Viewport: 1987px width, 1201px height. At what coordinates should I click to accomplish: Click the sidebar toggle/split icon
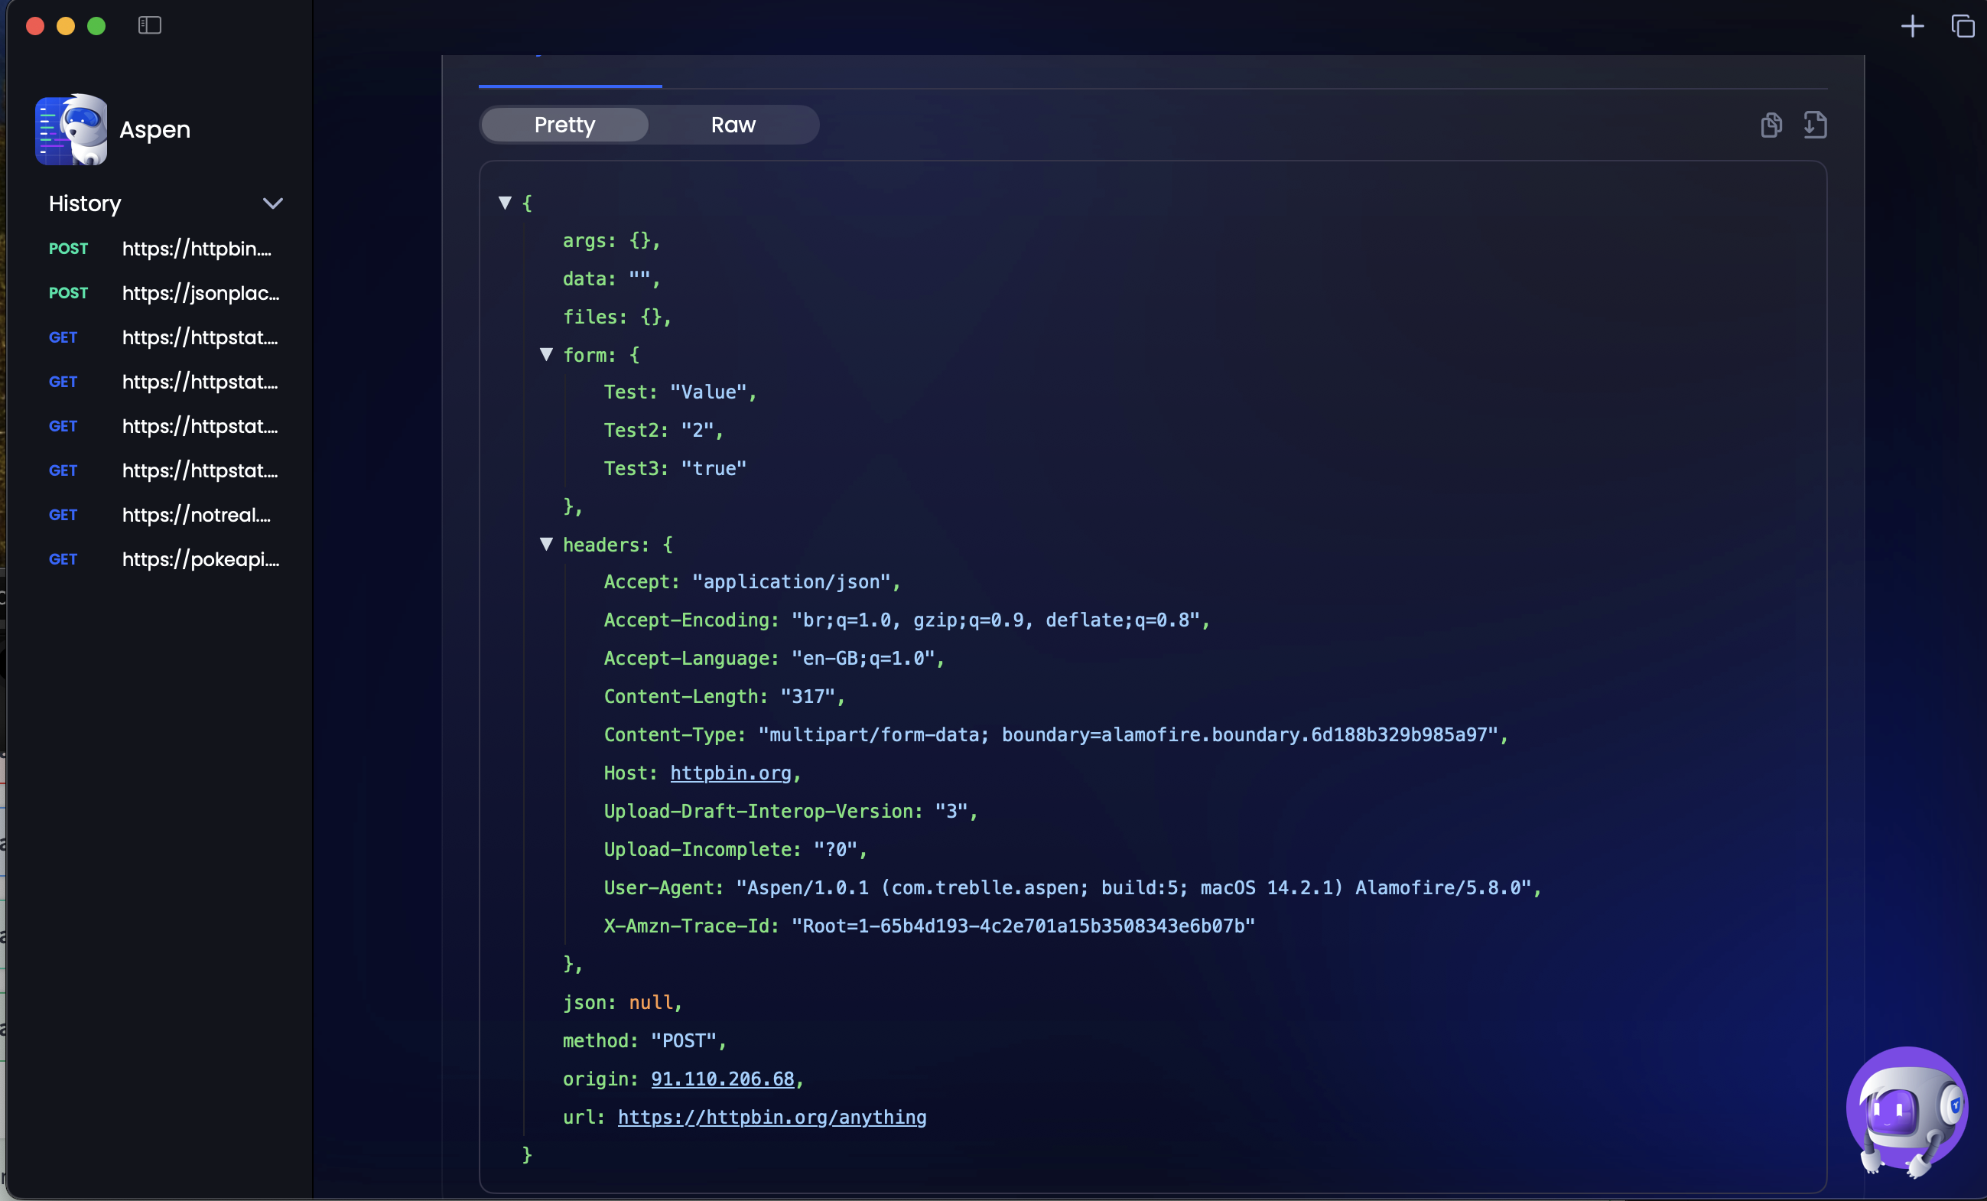[151, 24]
